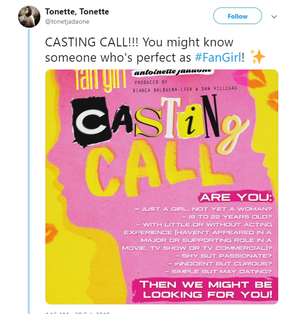Open the #FanGirl hashtag link

coord(218,58)
